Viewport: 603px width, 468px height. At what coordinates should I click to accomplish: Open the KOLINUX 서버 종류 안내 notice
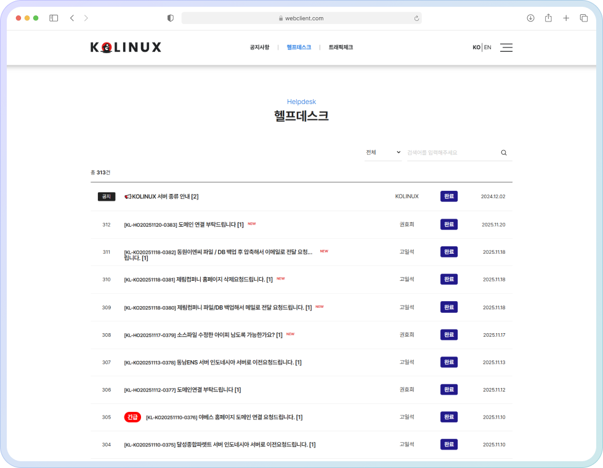coord(164,196)
